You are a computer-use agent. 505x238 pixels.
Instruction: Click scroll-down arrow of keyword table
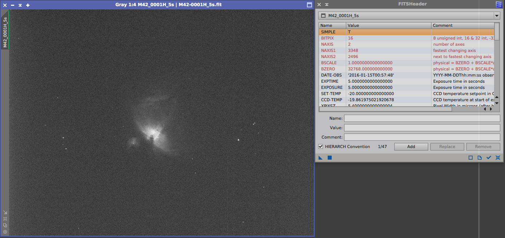point(497,103)
